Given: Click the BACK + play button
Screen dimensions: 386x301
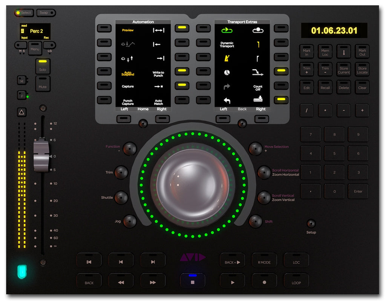Looking at the screenshot, I should point(232,260).
